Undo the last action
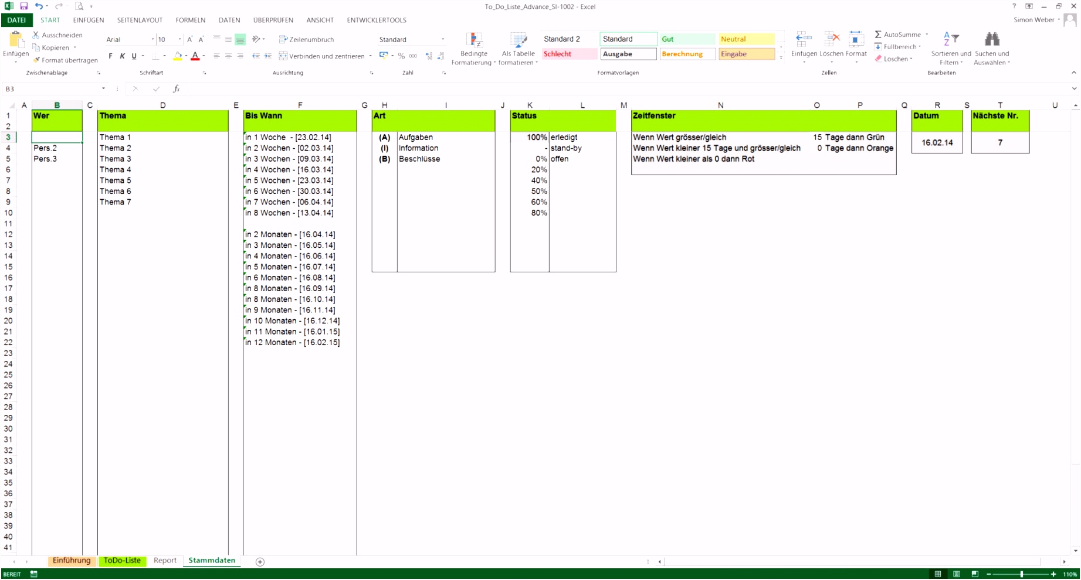 (39, 6)
